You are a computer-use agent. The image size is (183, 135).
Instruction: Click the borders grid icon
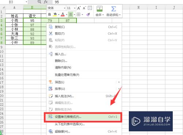[x=78, y=15]
